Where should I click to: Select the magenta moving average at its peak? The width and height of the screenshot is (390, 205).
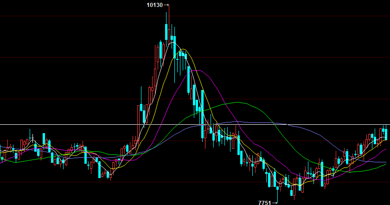point(197,70)
